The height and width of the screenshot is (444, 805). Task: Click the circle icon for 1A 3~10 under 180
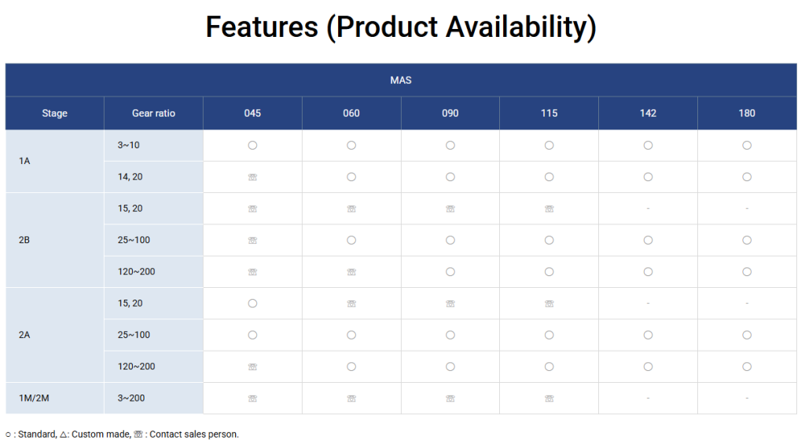747,145
